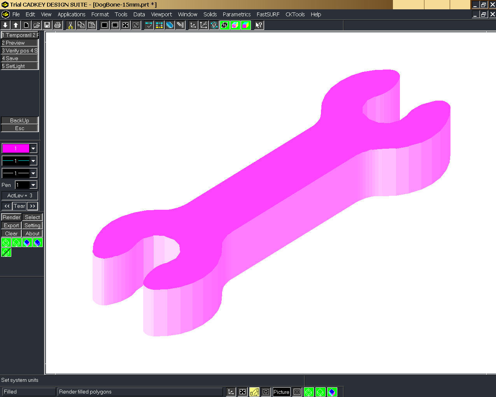The image size is (496, 397).
Task: Click the scissors cut icon in toolbar
Action: pyautogui.click(x=70, y=25)
